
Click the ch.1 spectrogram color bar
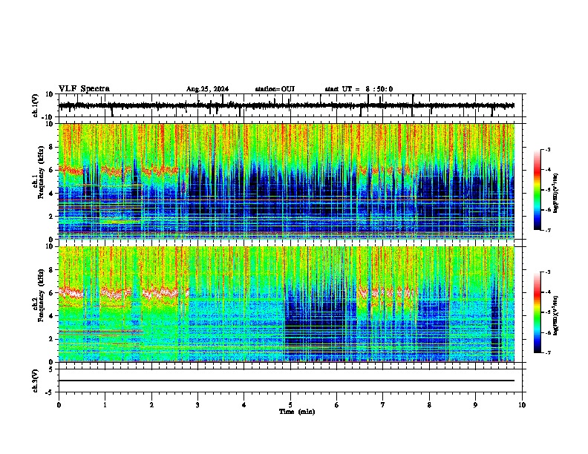[538, 190]
